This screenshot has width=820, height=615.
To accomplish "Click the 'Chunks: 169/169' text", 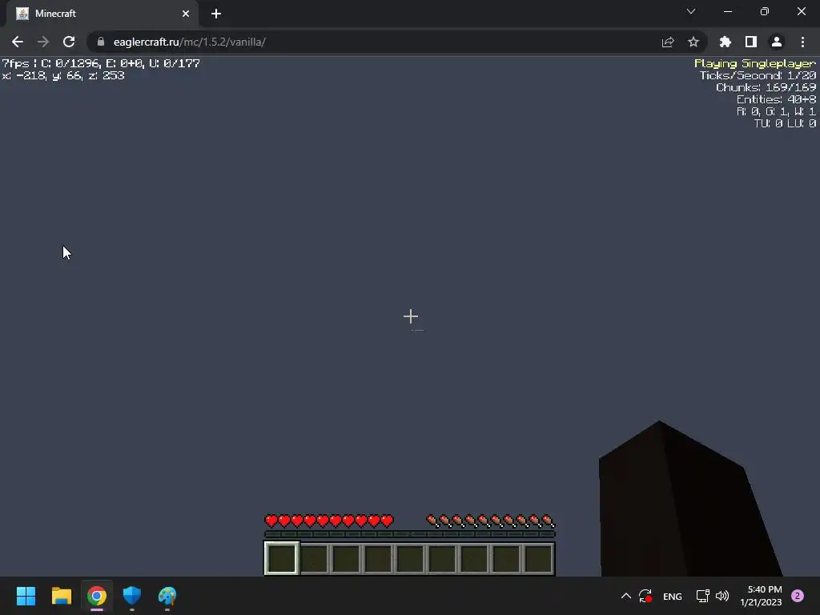I will tap(766, 87).
